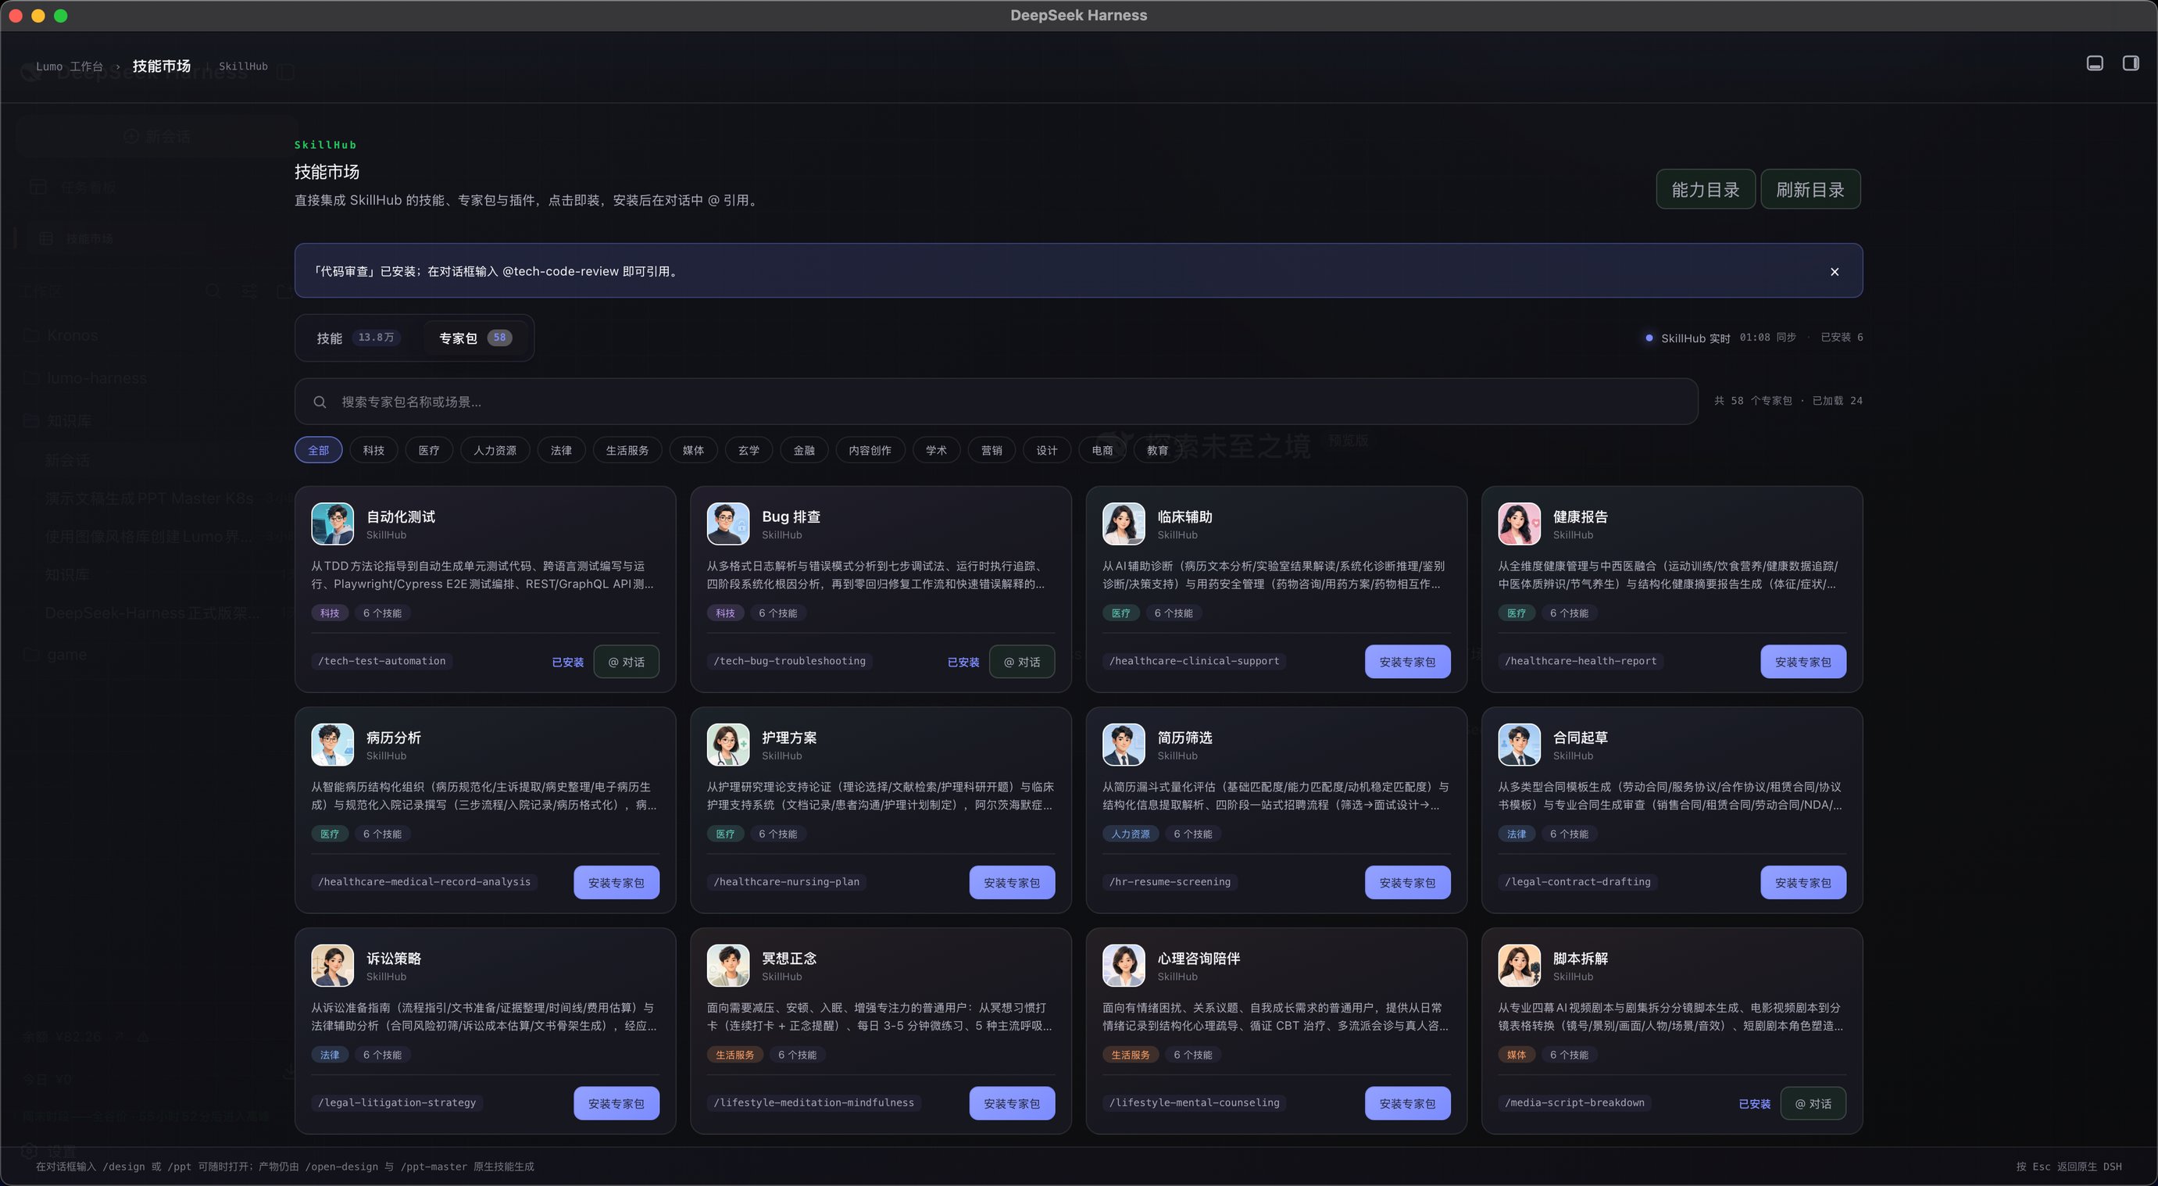
Task: Toggle the bottom panel layout icon
Action: click(2095, 63)
